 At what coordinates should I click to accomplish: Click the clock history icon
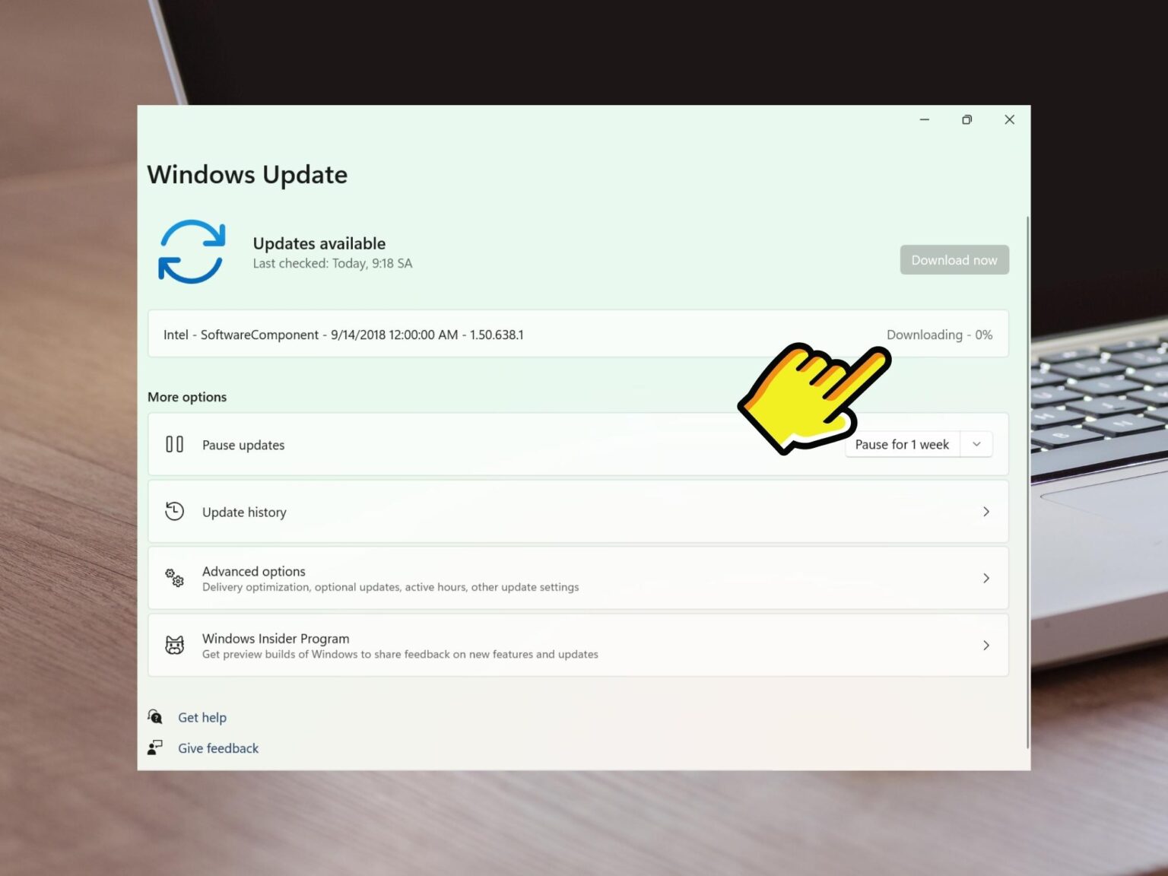tap(175, 511)
